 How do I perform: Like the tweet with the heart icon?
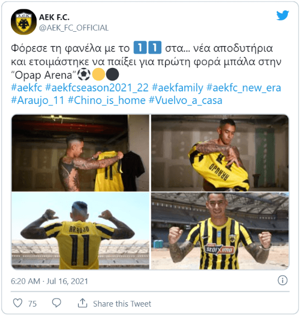point(18,303)
